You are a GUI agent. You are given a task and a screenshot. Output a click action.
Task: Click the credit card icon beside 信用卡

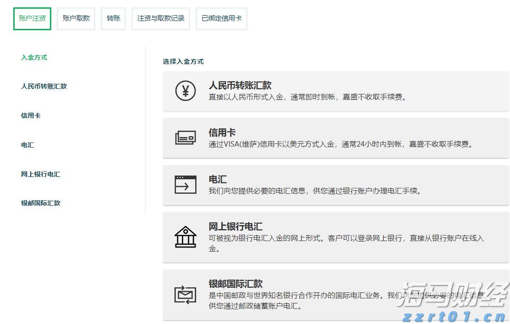[185, 138]
